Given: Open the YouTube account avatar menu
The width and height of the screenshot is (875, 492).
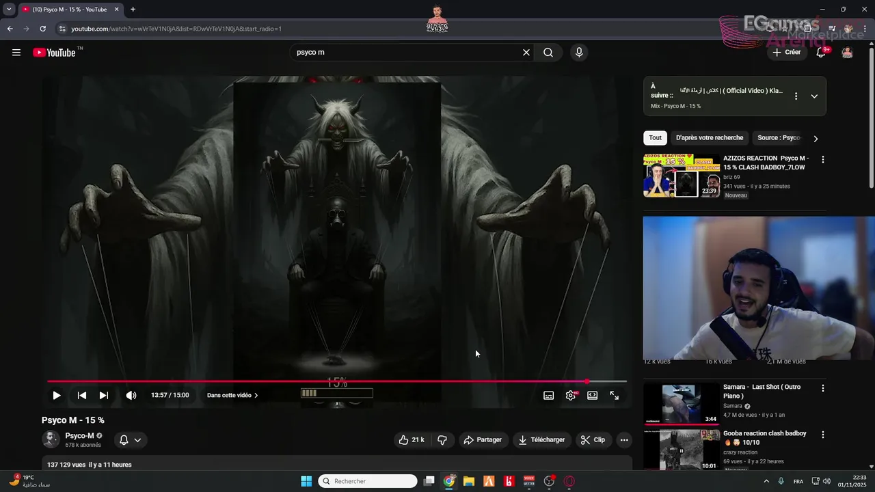Looking at the screenshot, I should coord(847,53).
